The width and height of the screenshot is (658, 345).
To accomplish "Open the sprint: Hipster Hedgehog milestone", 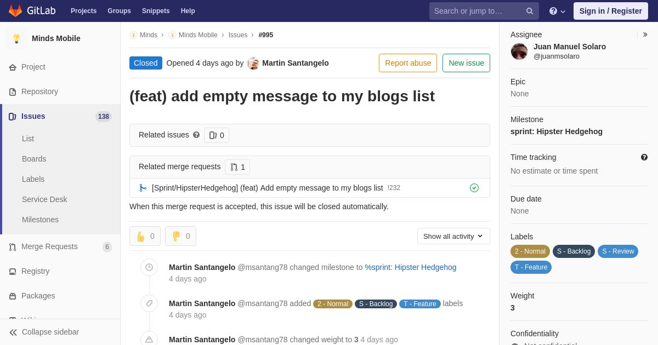I will click(557, 131).
